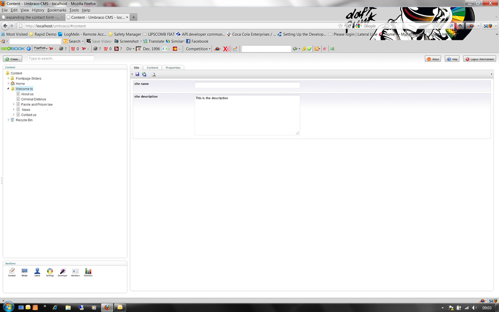Open the Users section

37,272
